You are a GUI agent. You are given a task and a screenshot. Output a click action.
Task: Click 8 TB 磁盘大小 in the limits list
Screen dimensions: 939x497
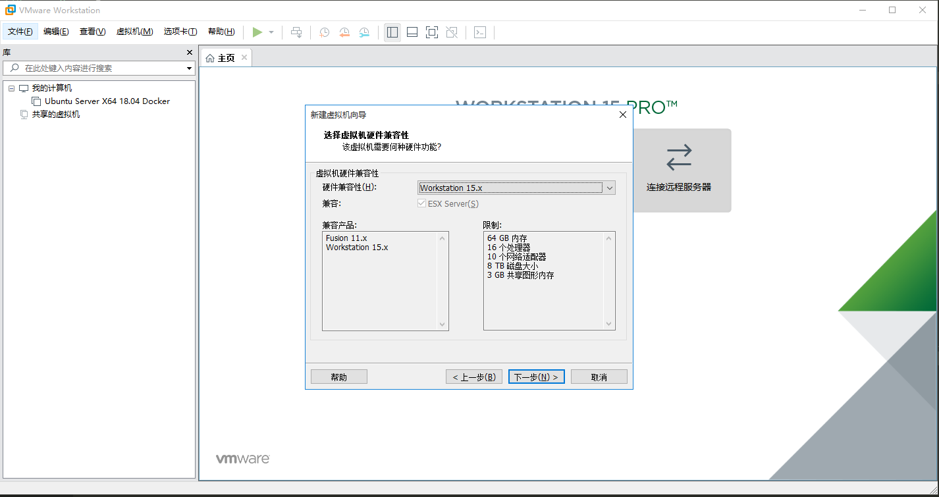[x=512, y=266]
